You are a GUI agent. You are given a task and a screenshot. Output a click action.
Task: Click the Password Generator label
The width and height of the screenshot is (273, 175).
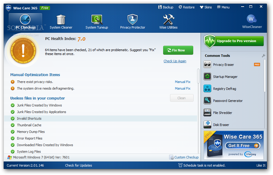click(x=228, y=101)
